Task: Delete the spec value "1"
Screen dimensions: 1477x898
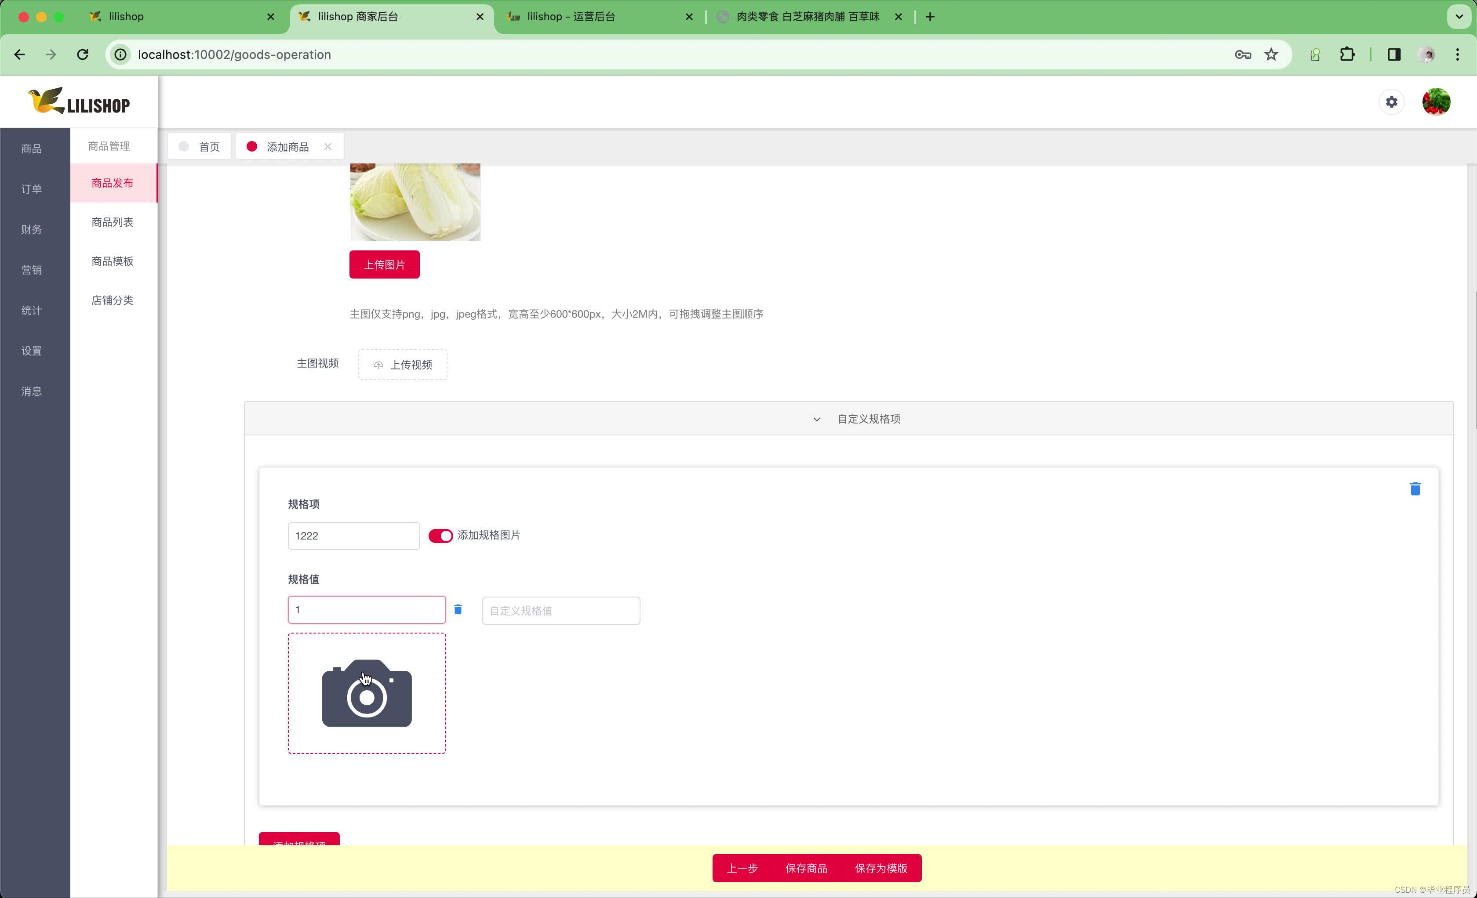Action: 458,609
